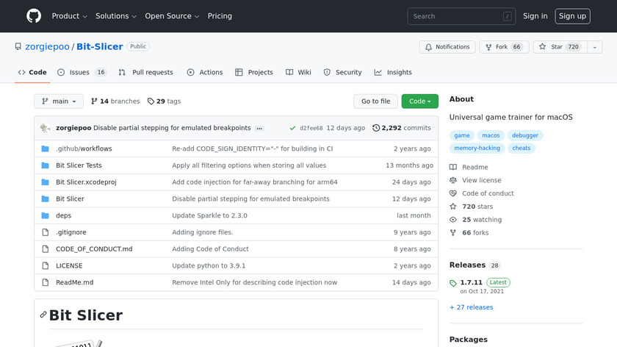
Task: Open commit hash d2fee68
Action: tap(311, 128)
